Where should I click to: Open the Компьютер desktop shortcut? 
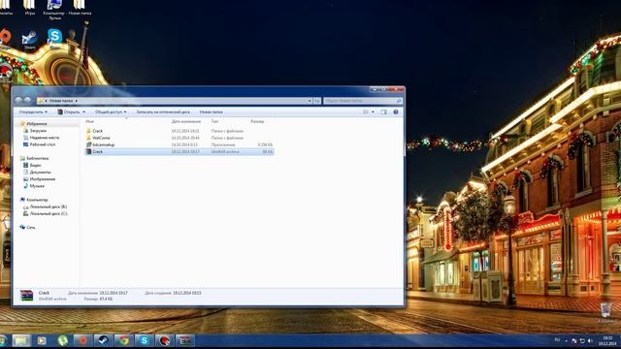[54, 9]
